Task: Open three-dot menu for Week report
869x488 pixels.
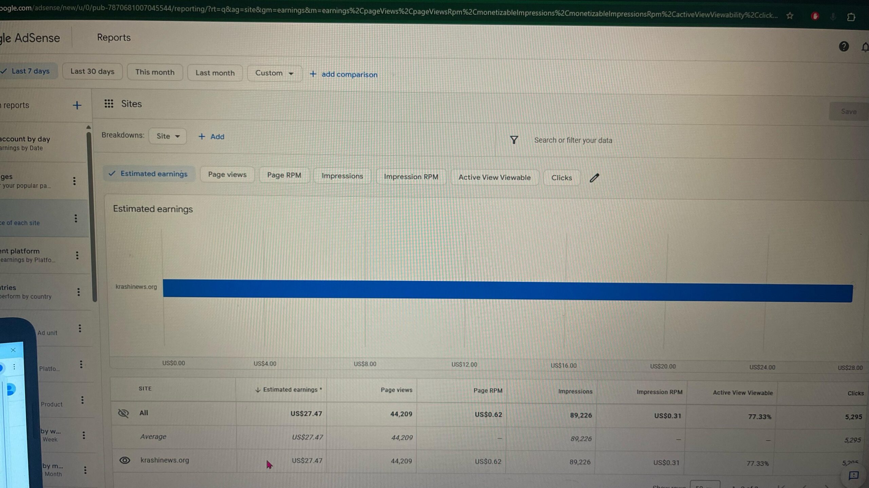Action: point(84,435)
